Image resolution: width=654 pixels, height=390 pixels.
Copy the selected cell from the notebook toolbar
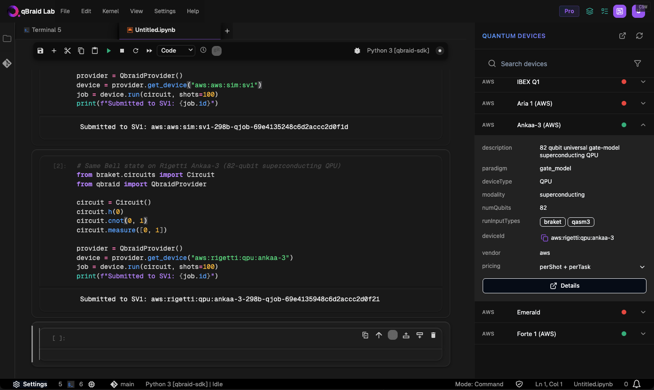(81, 51)
